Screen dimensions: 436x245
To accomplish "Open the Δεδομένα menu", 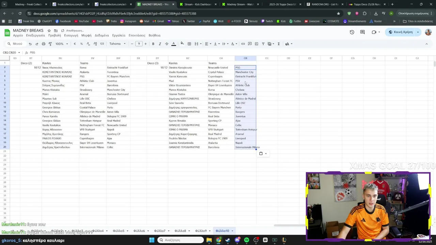I will pos(102,35).
